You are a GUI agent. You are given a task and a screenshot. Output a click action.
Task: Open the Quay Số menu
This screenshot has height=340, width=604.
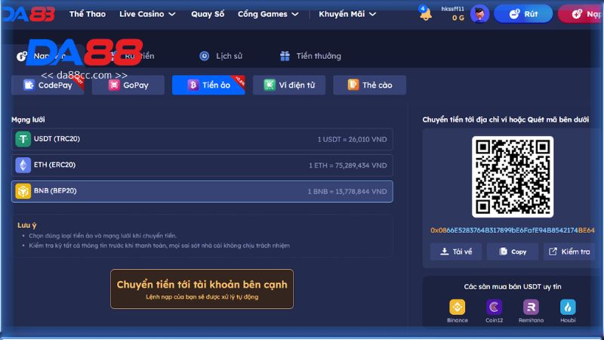coord(208,14)
